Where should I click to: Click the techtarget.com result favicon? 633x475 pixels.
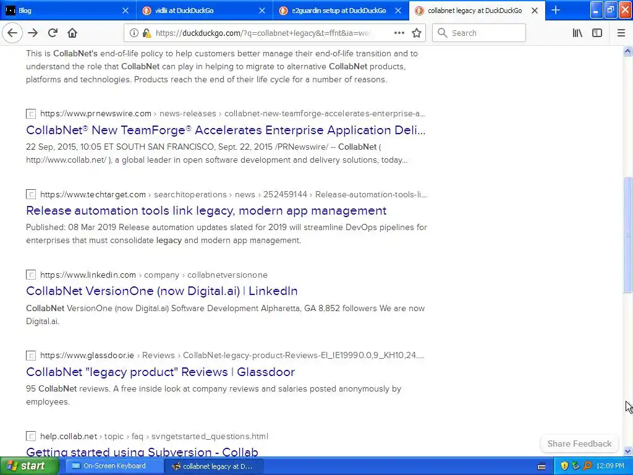tap(31, 195)
